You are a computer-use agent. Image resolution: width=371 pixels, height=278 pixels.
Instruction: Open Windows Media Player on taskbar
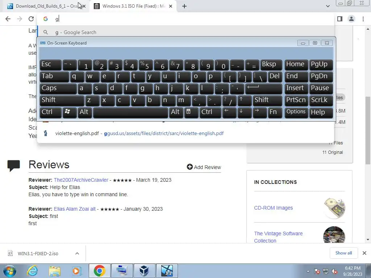tap(76, 271)
